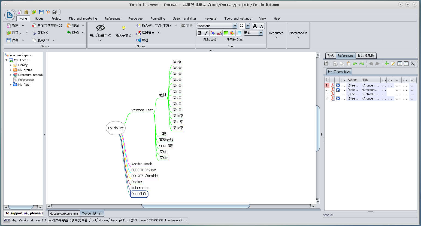Open the SansSerif font family dropdown

tap(235, 26)
